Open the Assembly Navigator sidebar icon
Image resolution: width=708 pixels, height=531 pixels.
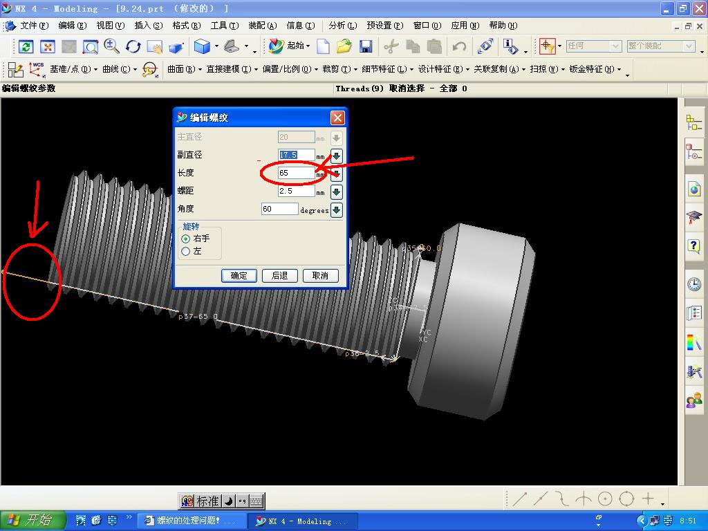693,123
